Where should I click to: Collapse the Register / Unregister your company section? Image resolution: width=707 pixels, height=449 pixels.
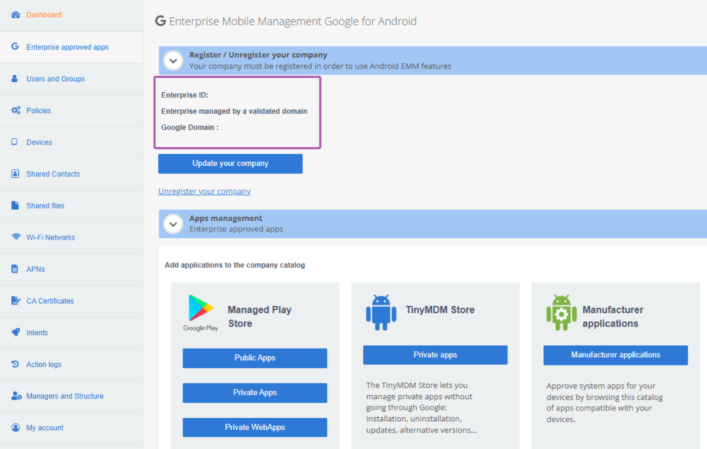173,61
